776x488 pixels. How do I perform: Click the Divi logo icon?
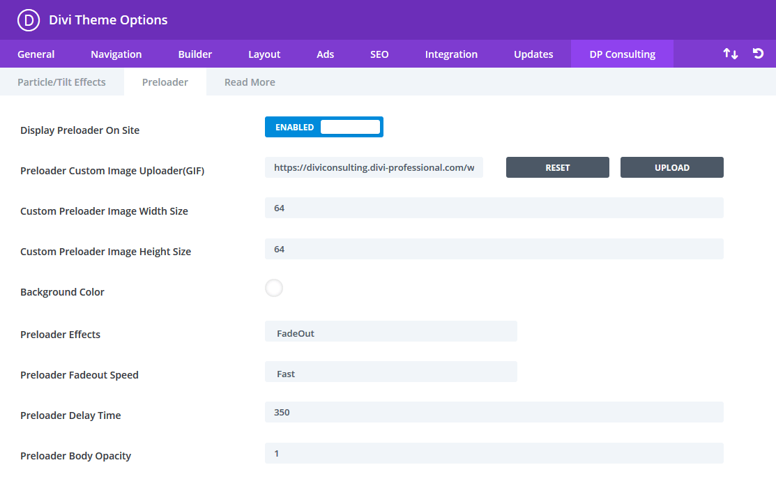click(x=28, y=20)
